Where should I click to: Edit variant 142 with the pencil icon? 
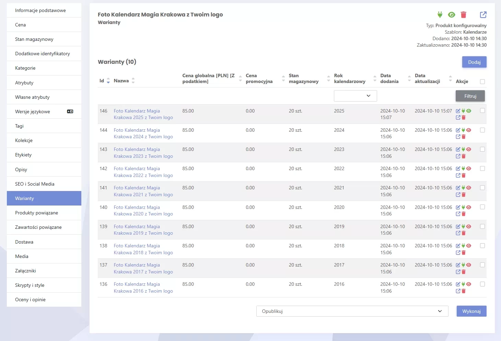[x=458, y=169]
